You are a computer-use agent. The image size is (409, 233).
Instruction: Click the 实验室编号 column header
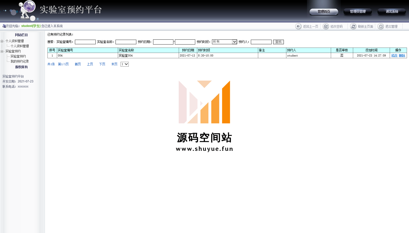point(87,50)
